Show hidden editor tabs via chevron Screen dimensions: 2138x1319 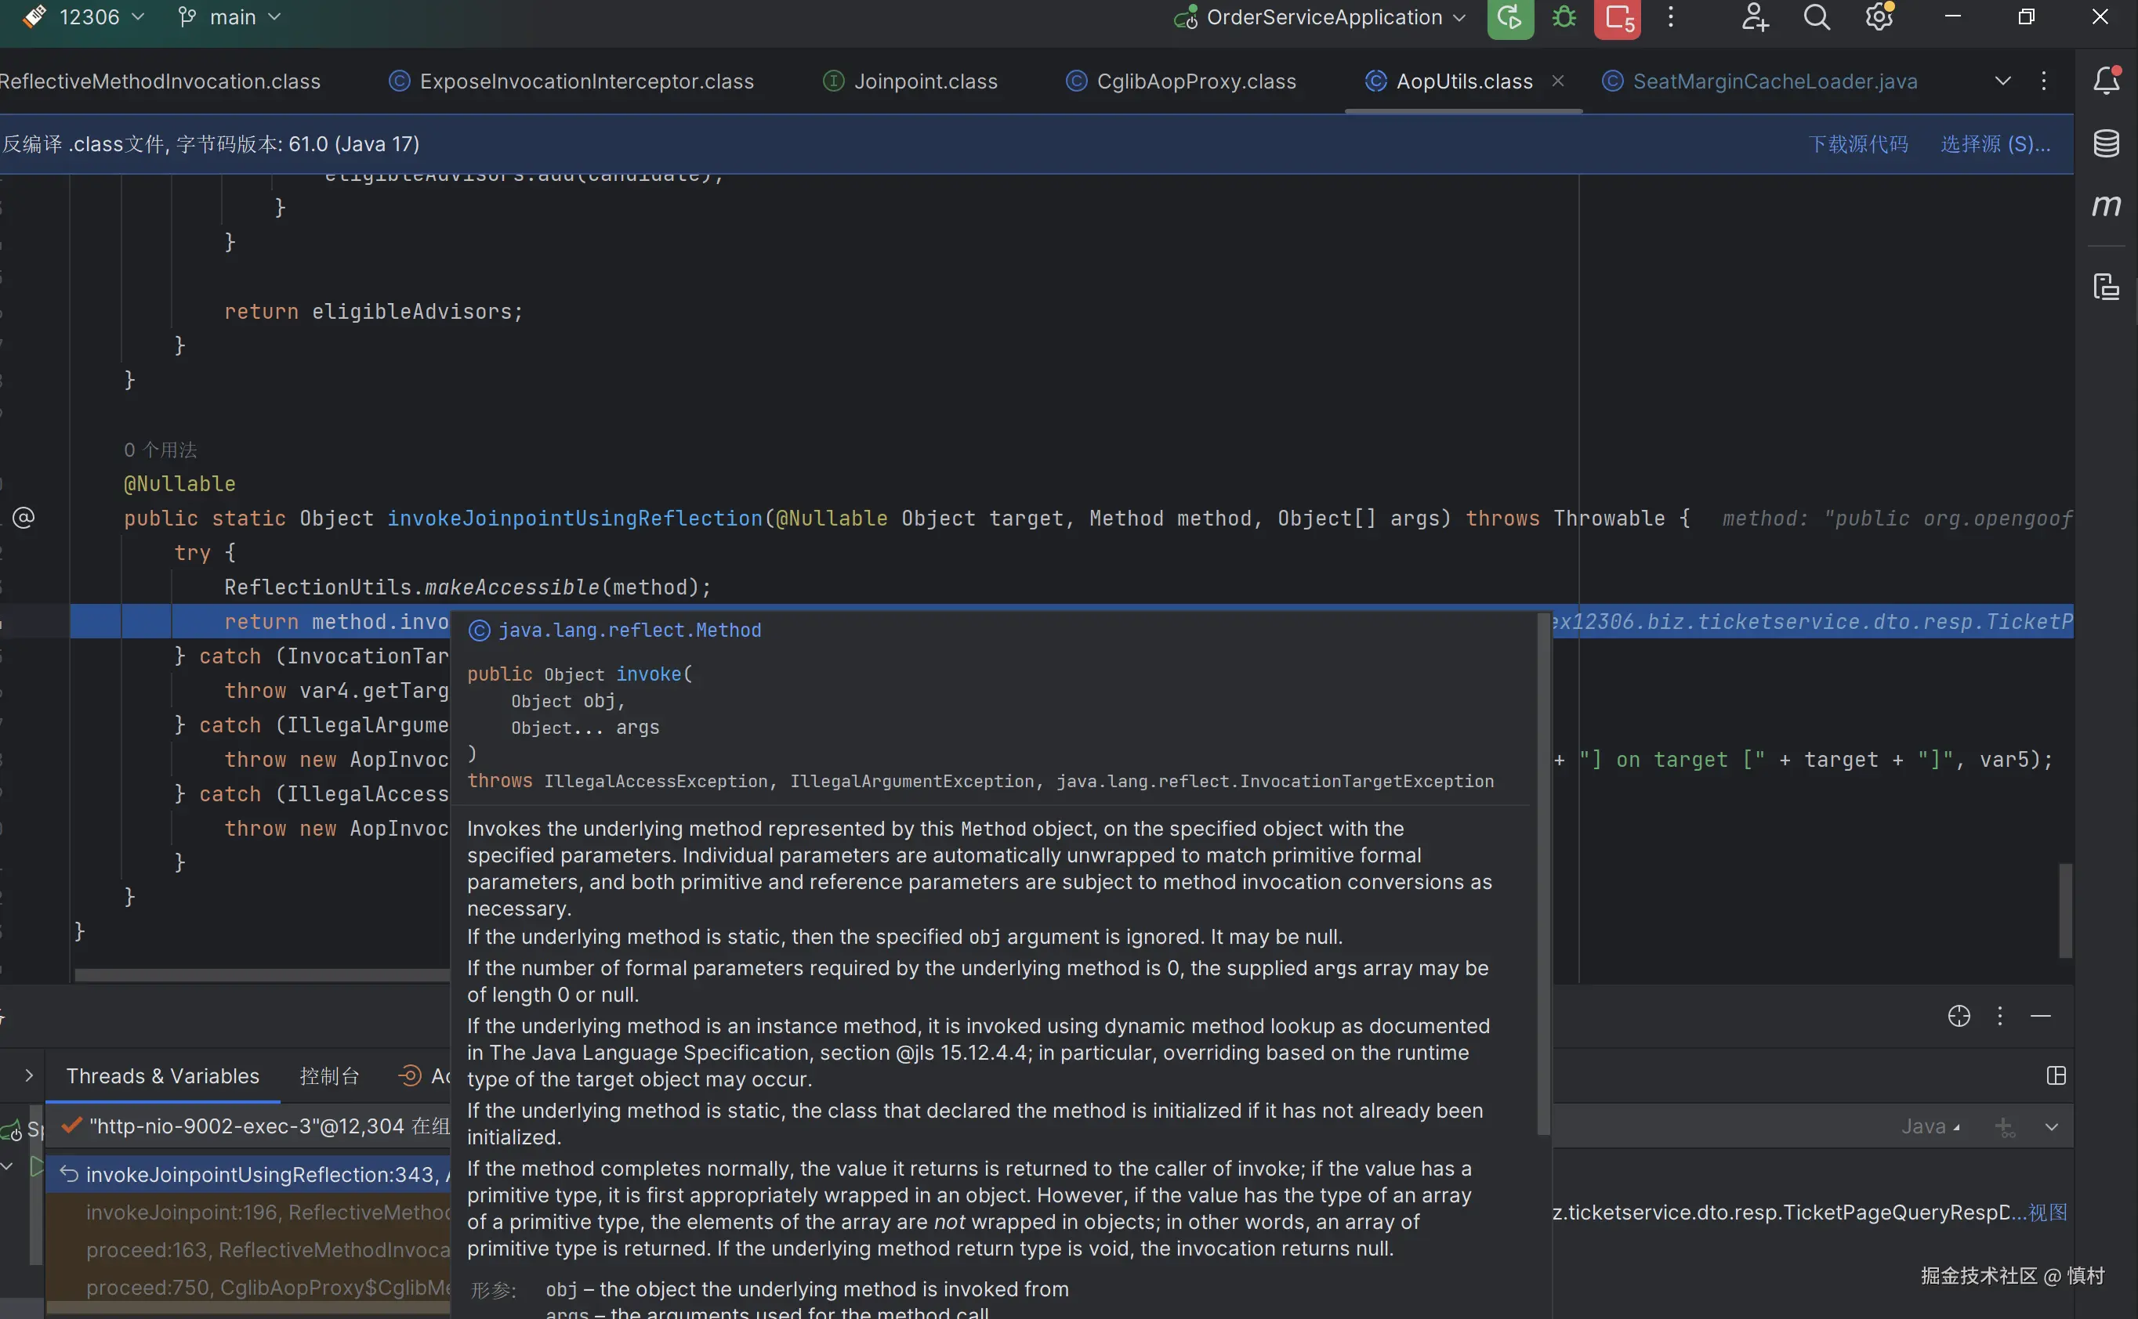(2002, 81)
